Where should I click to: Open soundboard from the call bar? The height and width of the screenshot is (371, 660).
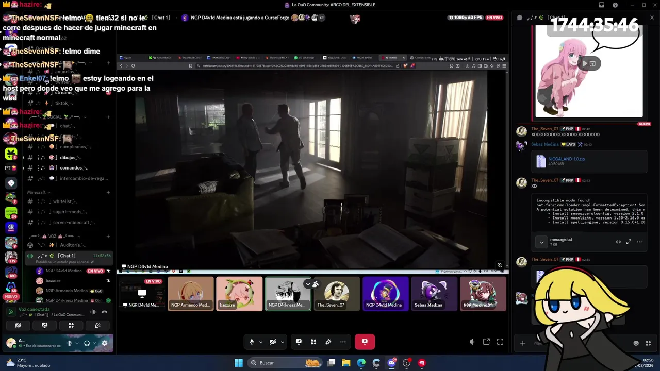tap(328, 342)
